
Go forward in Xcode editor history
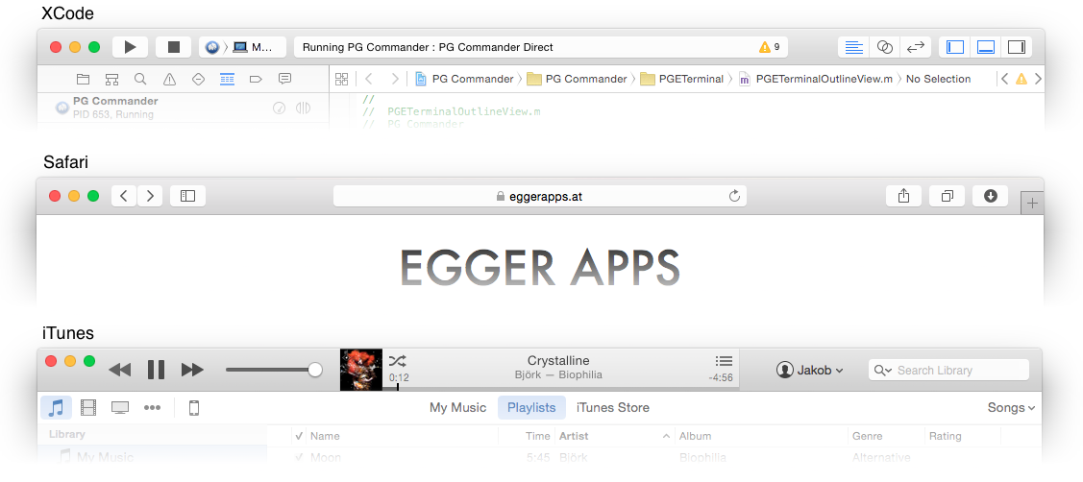[x=394, y=79]
